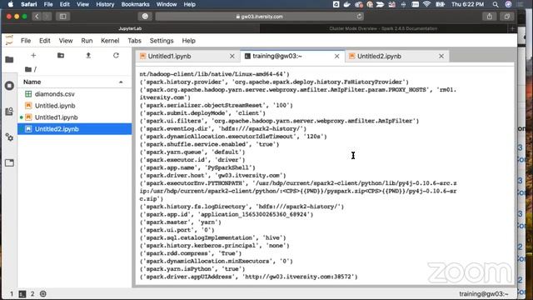Reload the page in address bar
Viewport: 533px width, 300px height.
359,17
